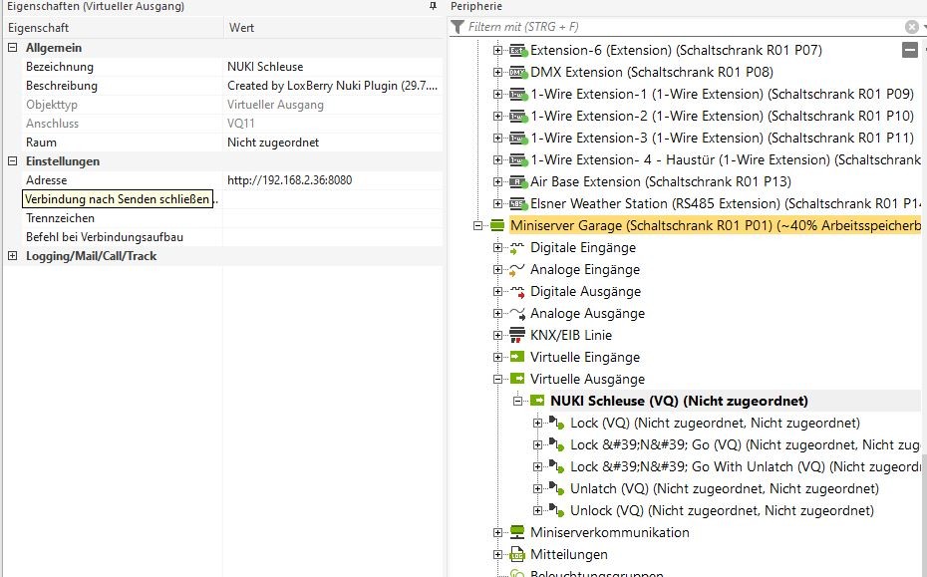Expand the Unlock (VQ) node
Viewport: 927px width, 577px height.
pos(537,510)
